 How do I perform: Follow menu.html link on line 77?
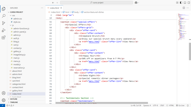[94, 81]
